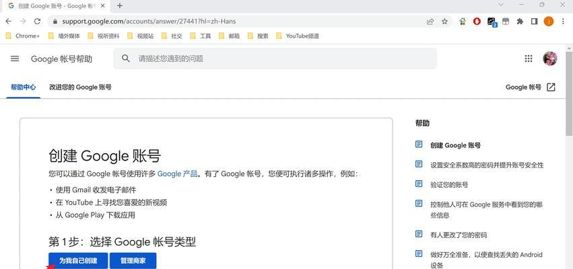Select the 帮助中心 tab
Screen dimensions: 573x269
point(24,87)
